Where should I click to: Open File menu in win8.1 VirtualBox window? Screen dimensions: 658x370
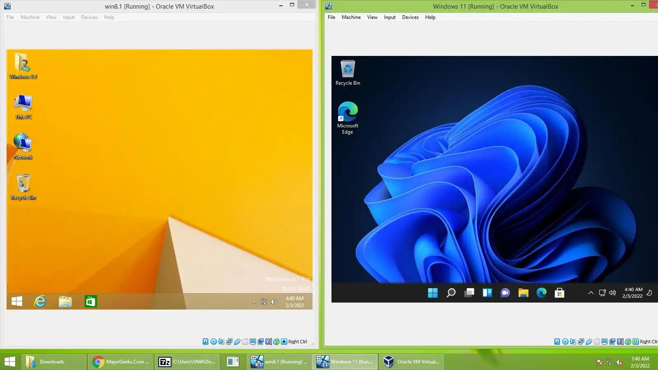10,17
